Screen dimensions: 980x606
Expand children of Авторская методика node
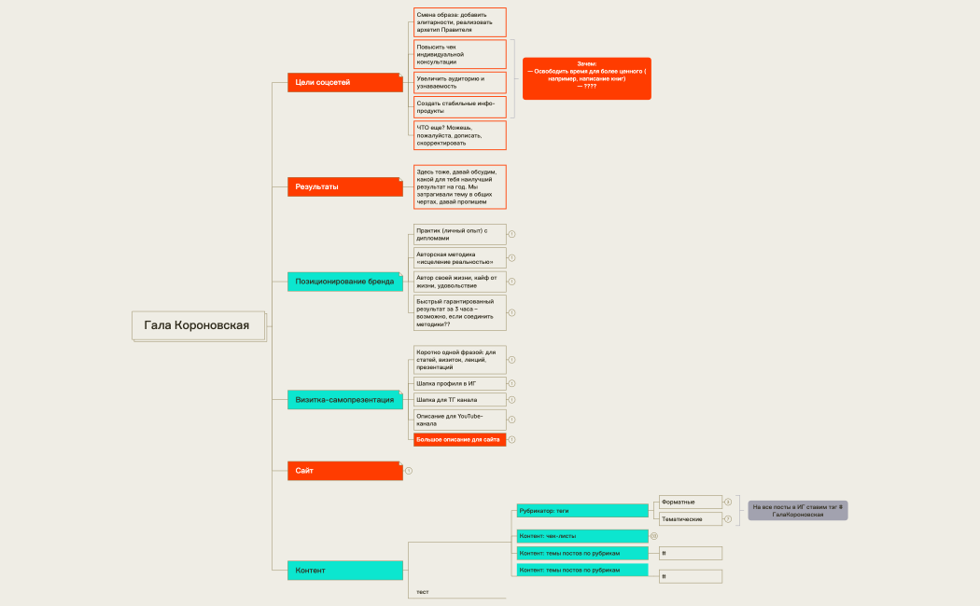(511, 257)
